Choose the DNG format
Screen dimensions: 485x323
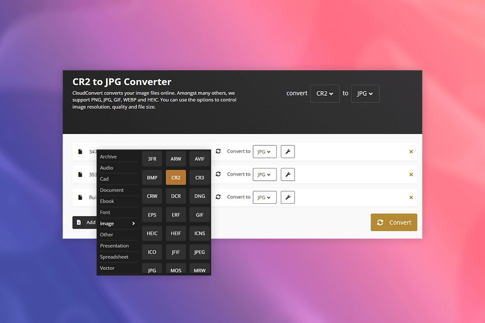(x=200, y=196)
